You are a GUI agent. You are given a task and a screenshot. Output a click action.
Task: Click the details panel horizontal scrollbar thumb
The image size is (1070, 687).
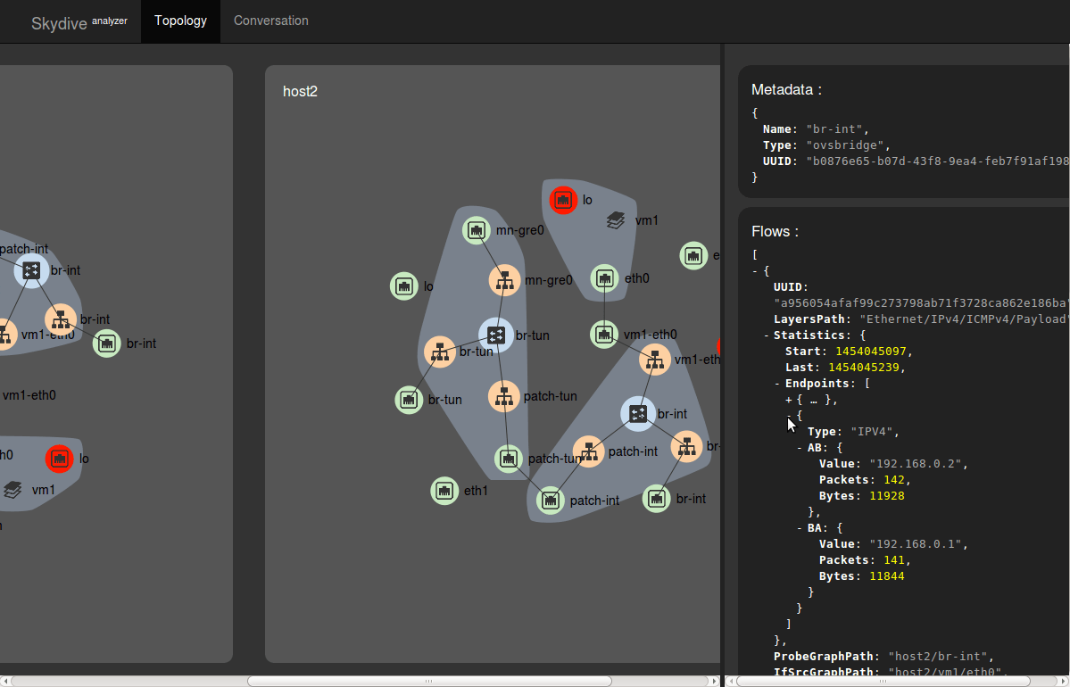tap(883, 681)
